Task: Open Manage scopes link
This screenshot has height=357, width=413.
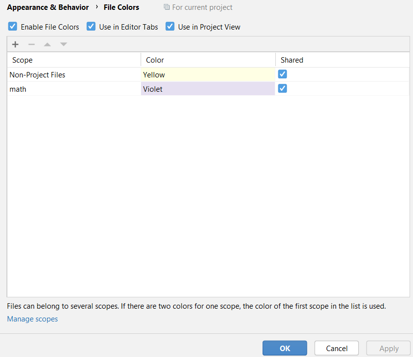Action: tap(32, 319)
